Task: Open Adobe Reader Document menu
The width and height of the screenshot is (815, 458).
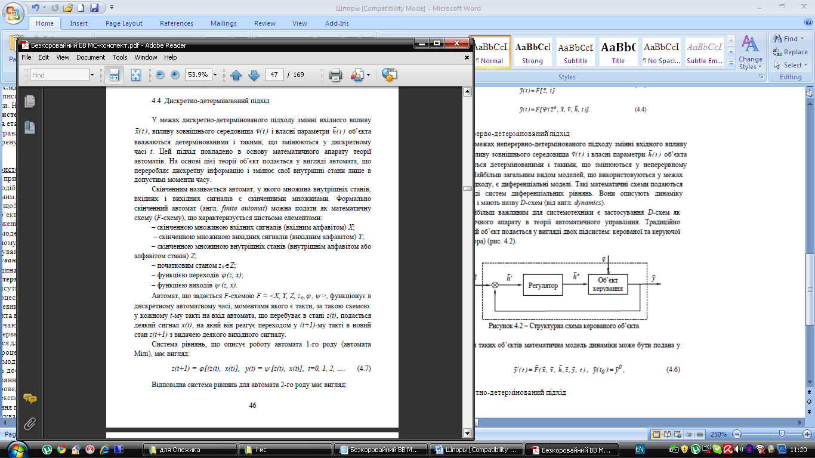Action: point(91,57)
